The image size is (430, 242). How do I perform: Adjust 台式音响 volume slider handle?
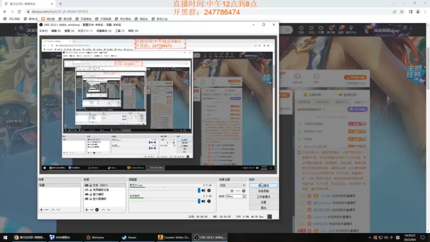coord(199,201)
